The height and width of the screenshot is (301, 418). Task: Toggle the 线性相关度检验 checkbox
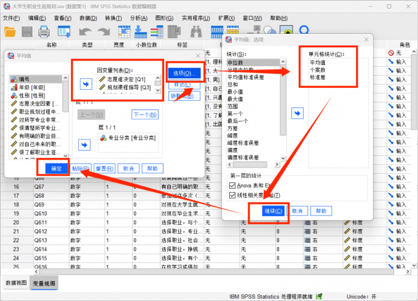pyautogui.click(x=232, y=195)
